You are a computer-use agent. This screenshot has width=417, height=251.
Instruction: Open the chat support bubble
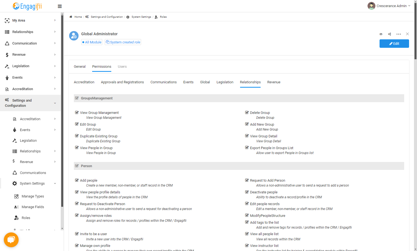point(11,240)
